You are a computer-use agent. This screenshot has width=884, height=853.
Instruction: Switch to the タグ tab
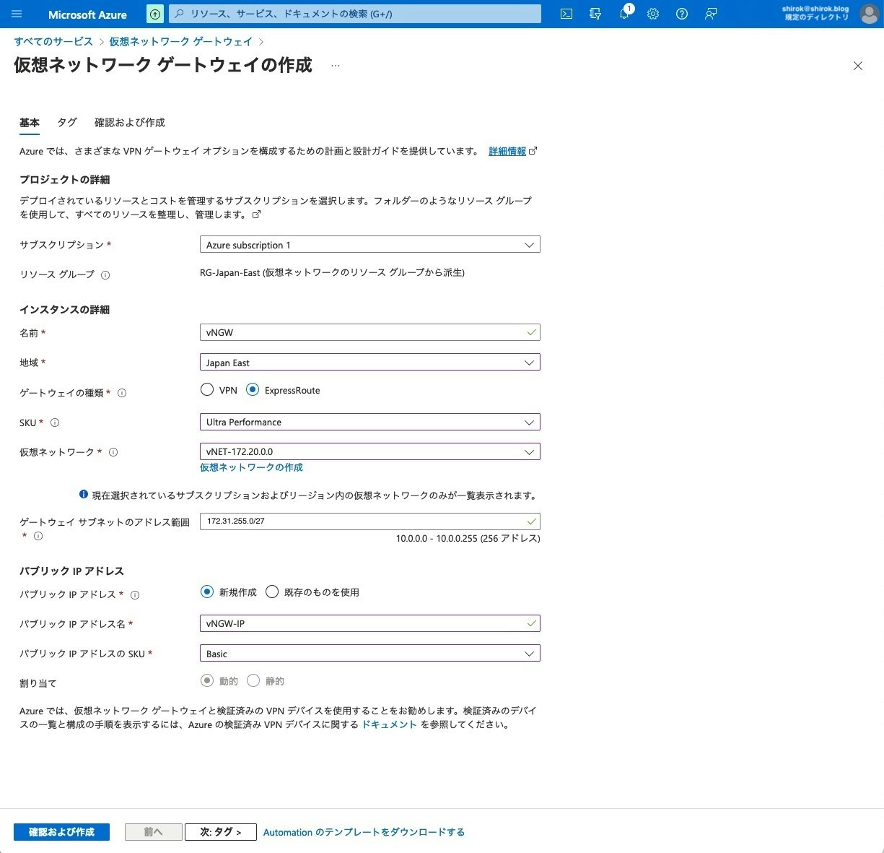(67, 123)
